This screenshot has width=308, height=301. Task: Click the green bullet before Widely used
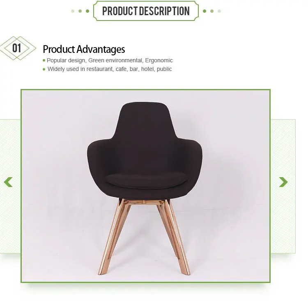coord(44,69)
